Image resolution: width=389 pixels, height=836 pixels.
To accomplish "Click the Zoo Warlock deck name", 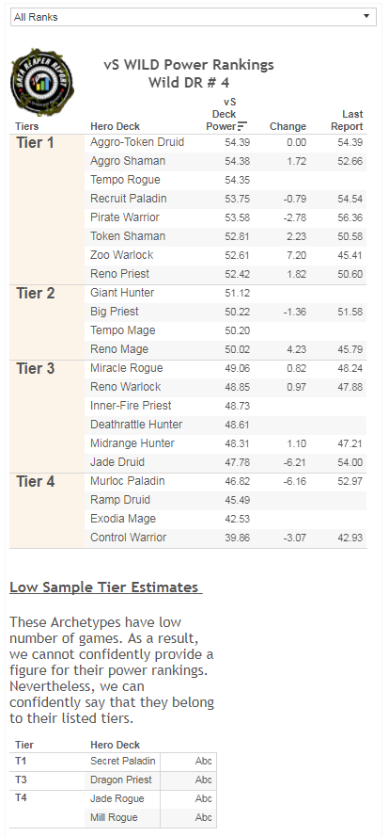I will (122, 255).
